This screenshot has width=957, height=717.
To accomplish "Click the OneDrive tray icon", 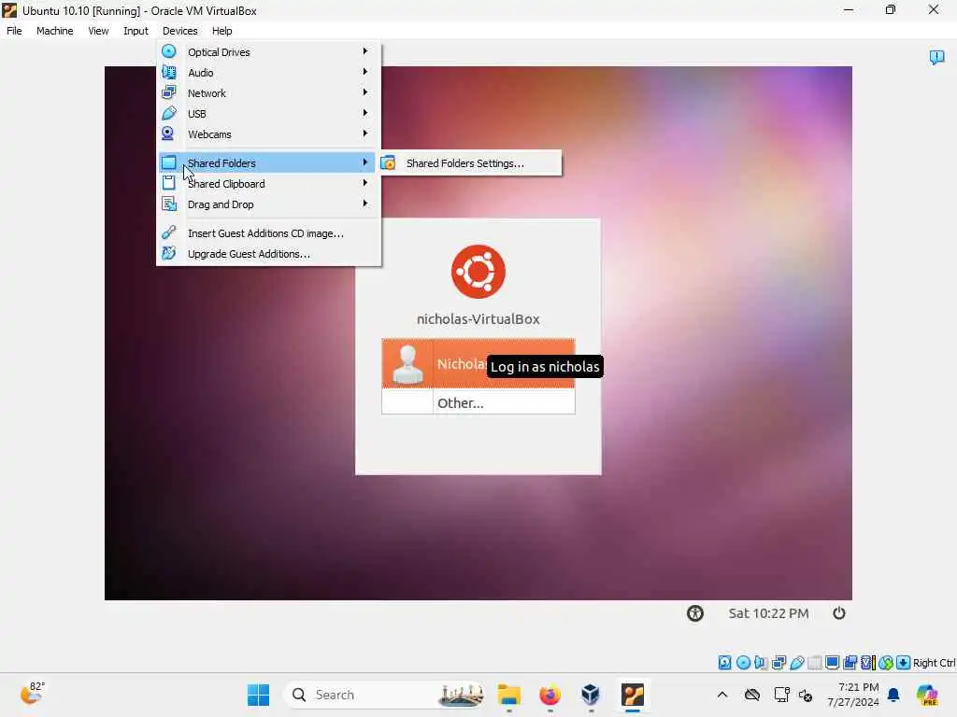I will (x=752, y=695).
